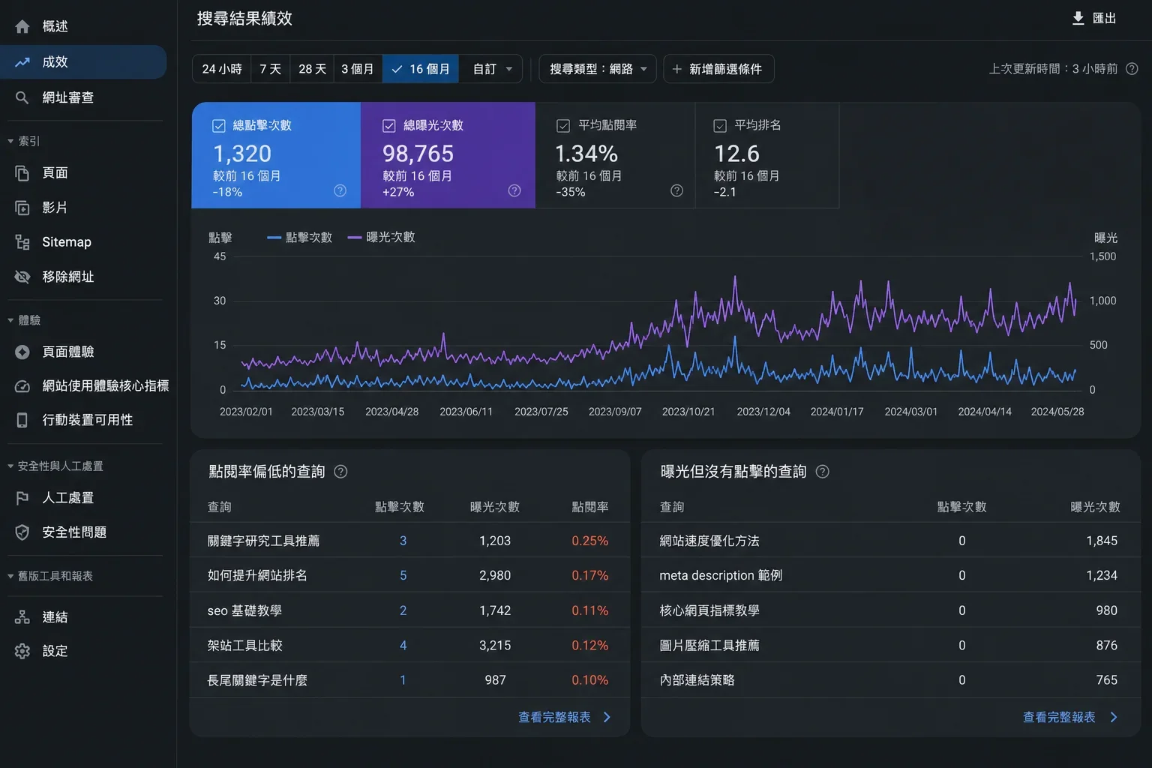Click the 核心網頁指標教學 query row
Image resolution: width=1152 pixels, height=768 pixels.
point(891,610)
